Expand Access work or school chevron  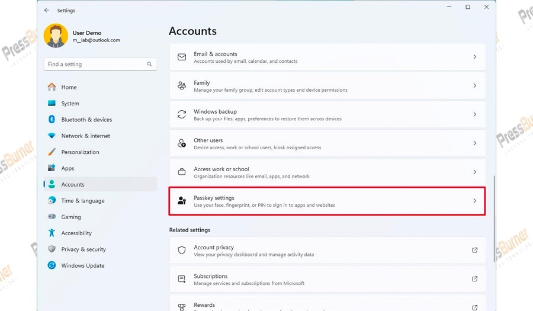[x=474, y=172]
